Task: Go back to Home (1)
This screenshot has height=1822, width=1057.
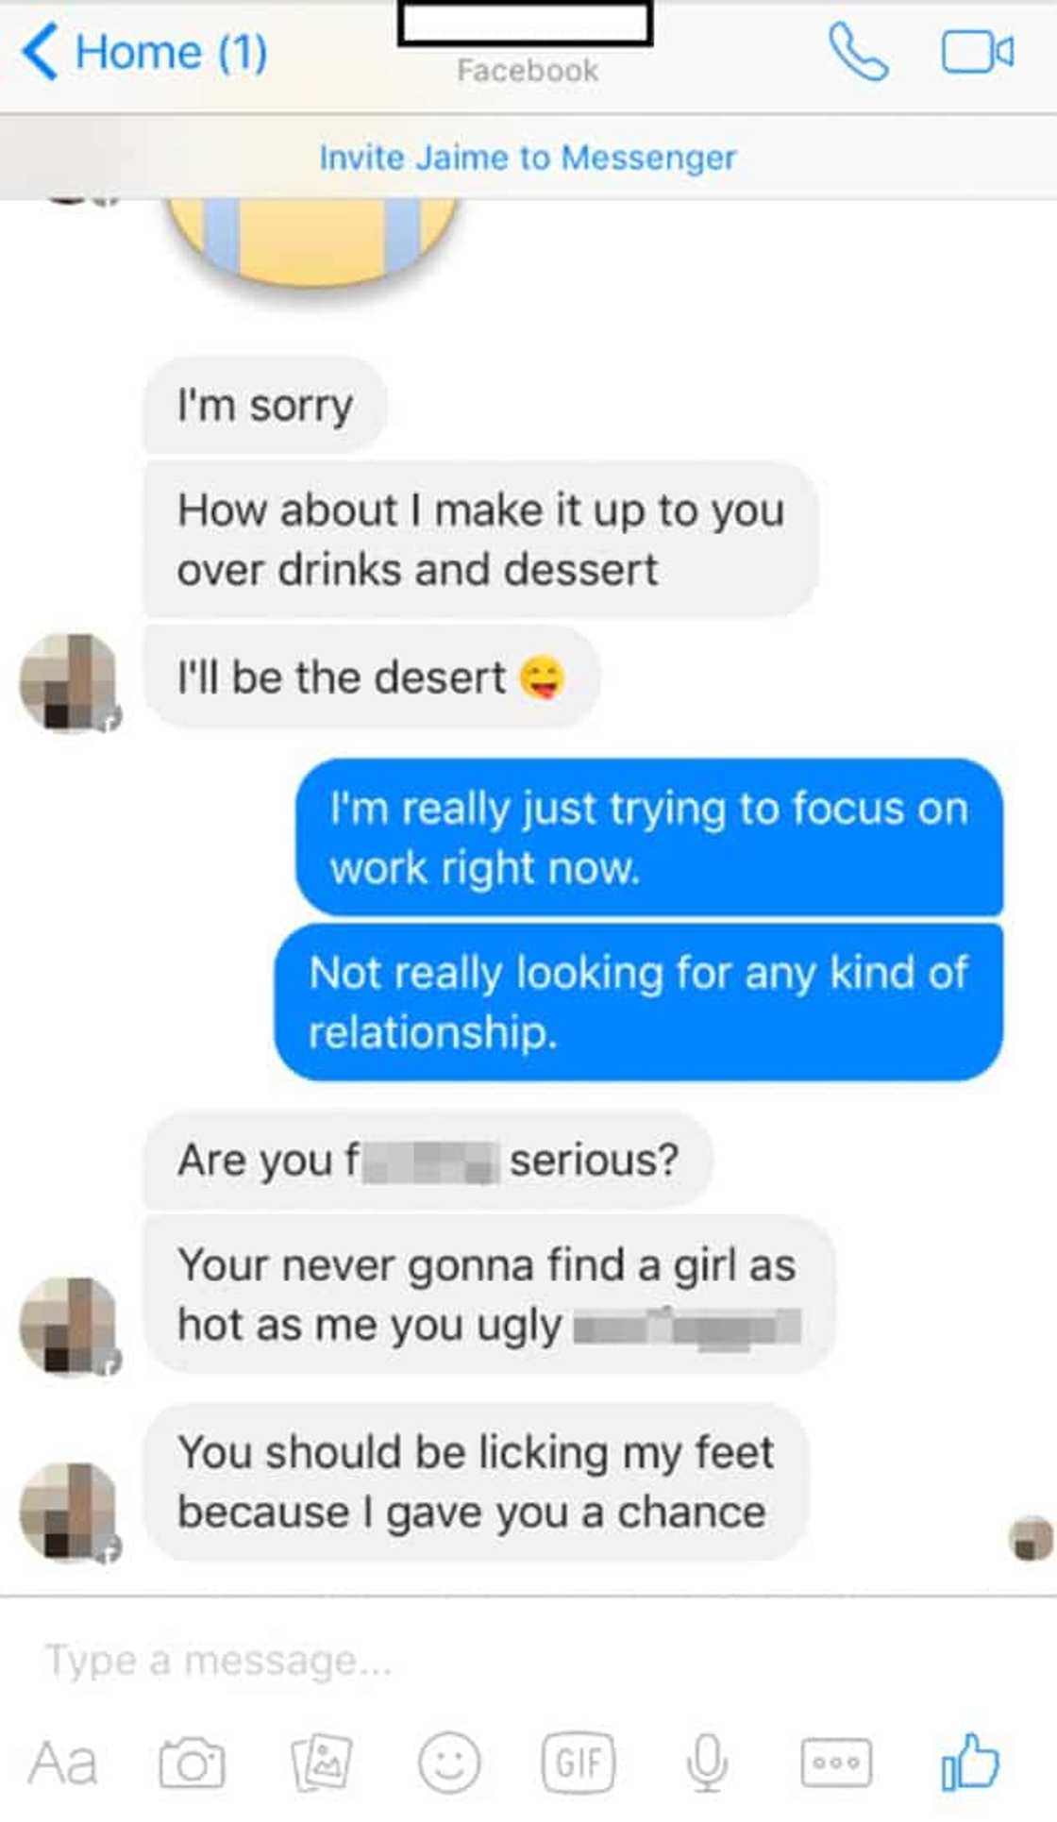Action: pos(144,52)
